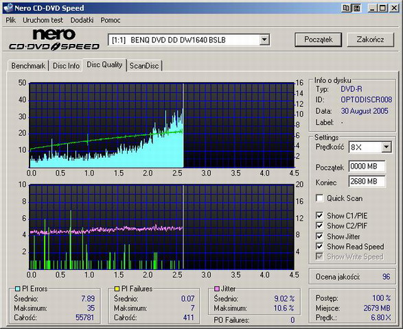
Task: Switch to the Disc Info tab
Action: click(66, 66)
